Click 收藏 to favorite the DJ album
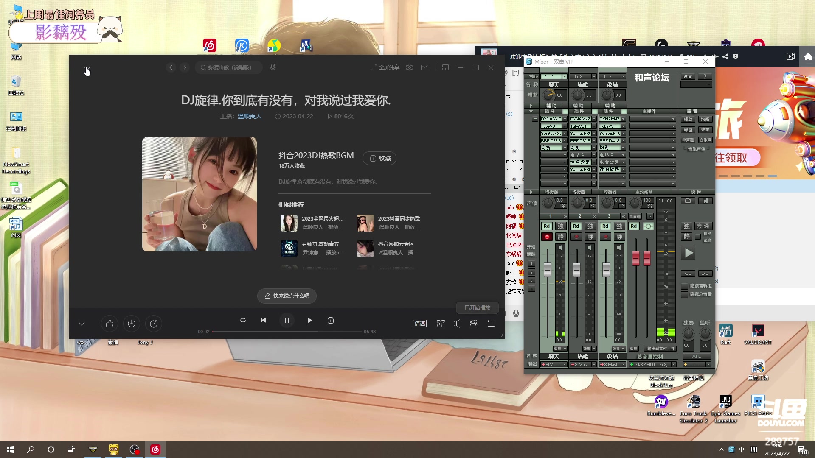The height and width of the screenshot is (458, 815). tap(379, 158)
